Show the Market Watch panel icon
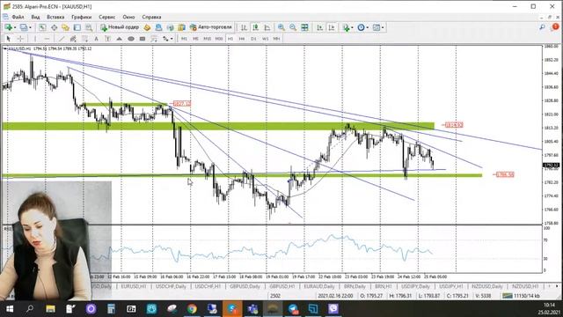 coord(42,27)
